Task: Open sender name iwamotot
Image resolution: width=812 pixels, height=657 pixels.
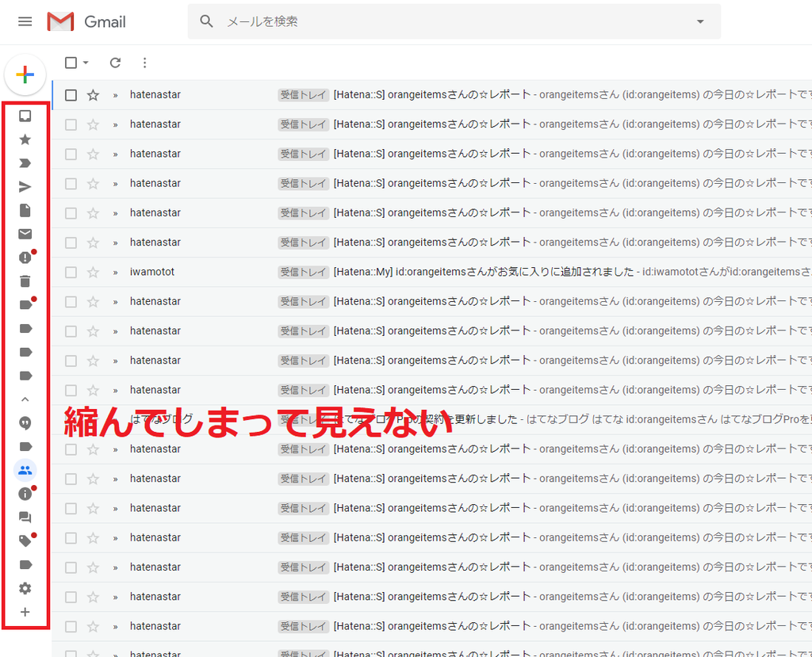Action: click(x=152, y=272)
